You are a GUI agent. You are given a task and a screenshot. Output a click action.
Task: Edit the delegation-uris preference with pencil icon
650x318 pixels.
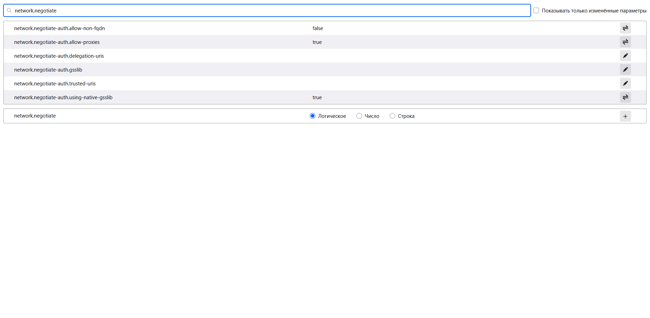tap(625, 56)
